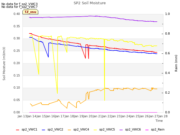The width and height of the screenshot is (180, 135).
Task: Click the 0.10 left axis tick label
Action: point(17,88)
